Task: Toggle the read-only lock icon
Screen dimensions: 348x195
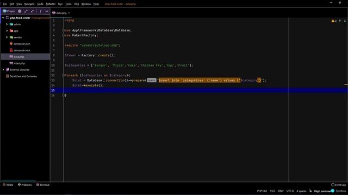Action: coord(310,191)
